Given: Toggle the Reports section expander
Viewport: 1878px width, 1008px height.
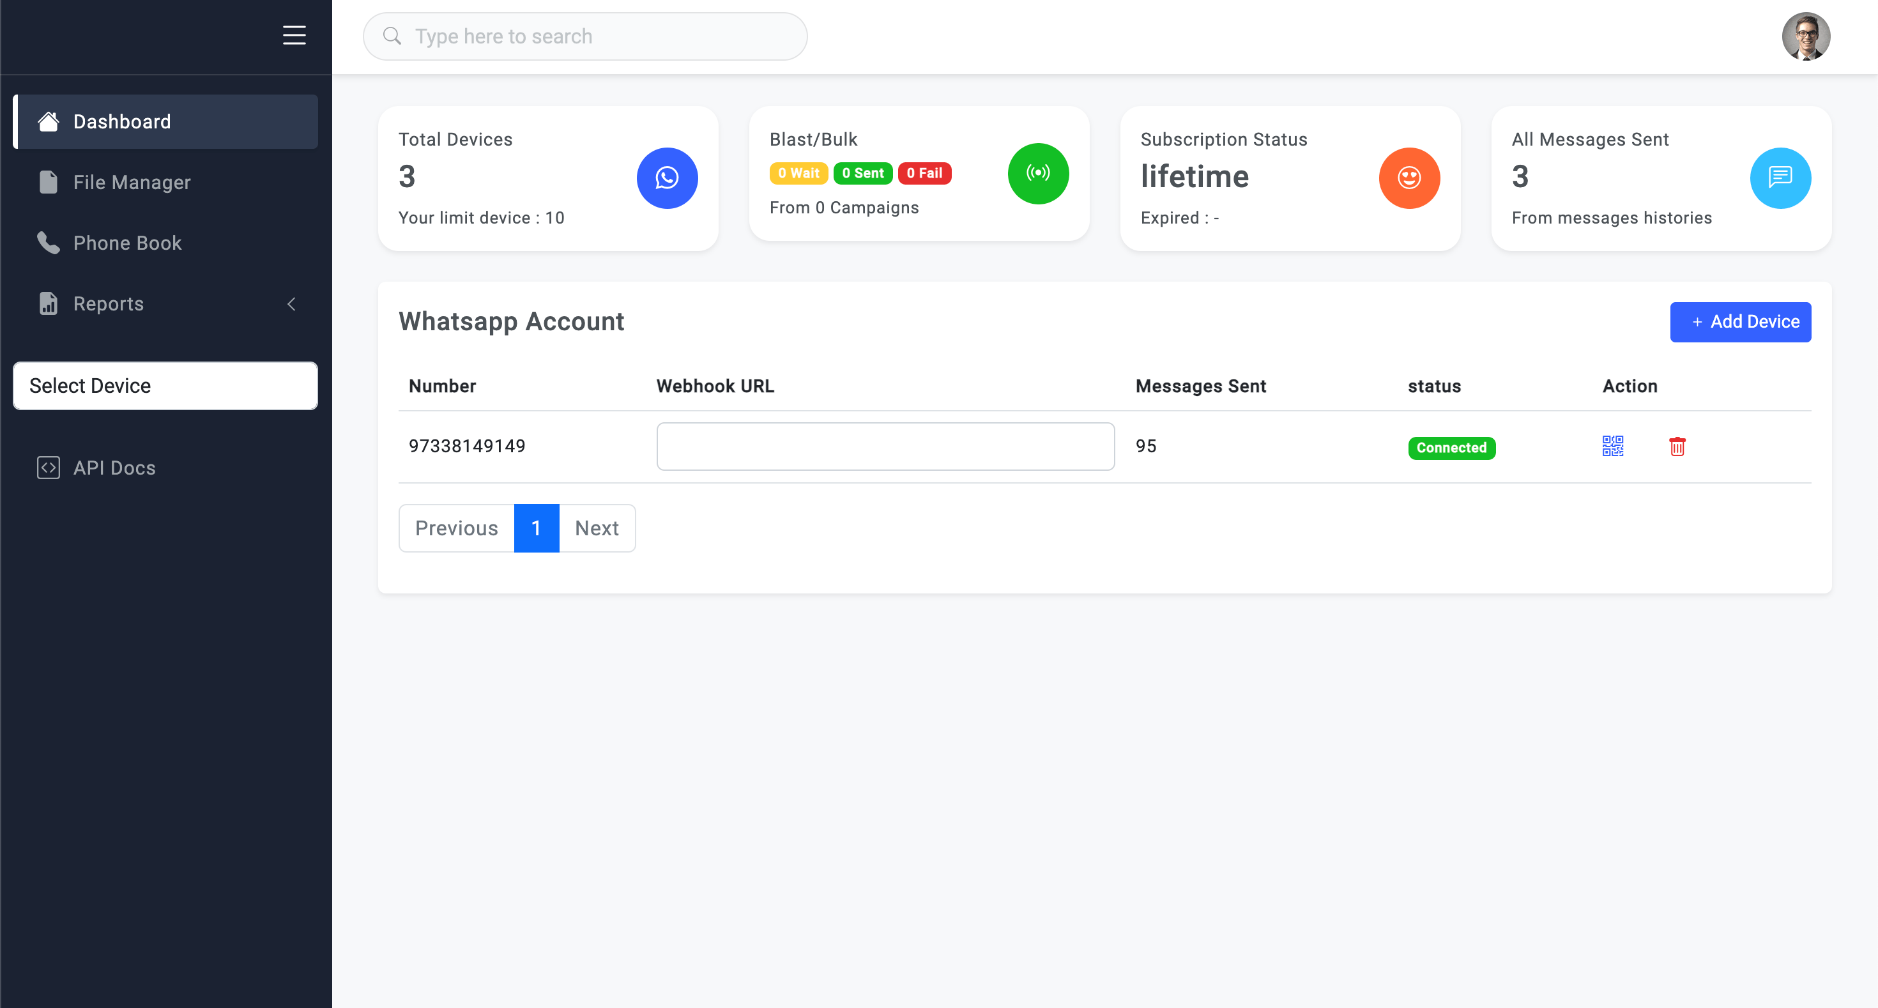Looking at the screenshot, I should pos(291,303).
